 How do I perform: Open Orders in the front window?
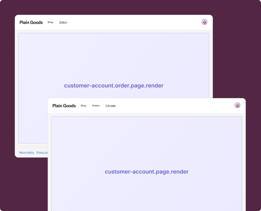tap(96, 106)
